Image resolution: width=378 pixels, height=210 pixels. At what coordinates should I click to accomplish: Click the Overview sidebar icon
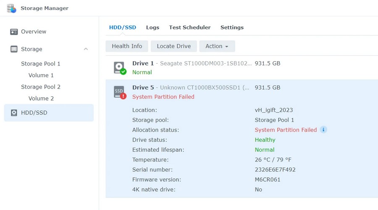click(14, 32)
